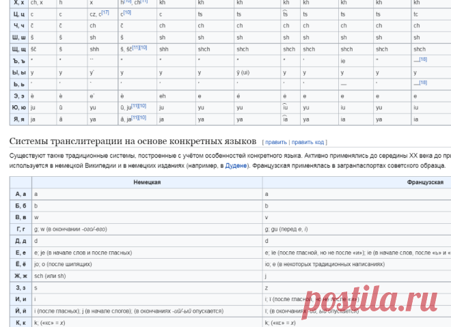Open footnote [11] beside 'š, šč' in Щ row

[136, 48]
